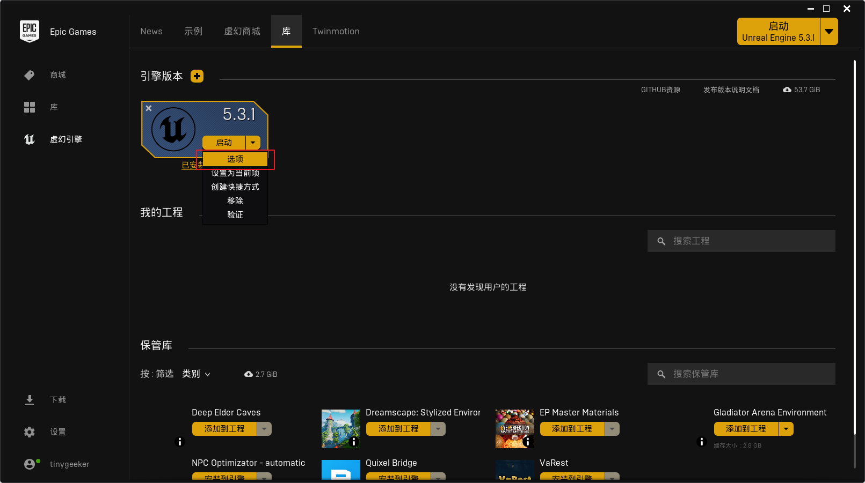The width and height of the screenshot is (865, 483).
Task: Focus the 搜索工程 search field
Action: [742, 241]
